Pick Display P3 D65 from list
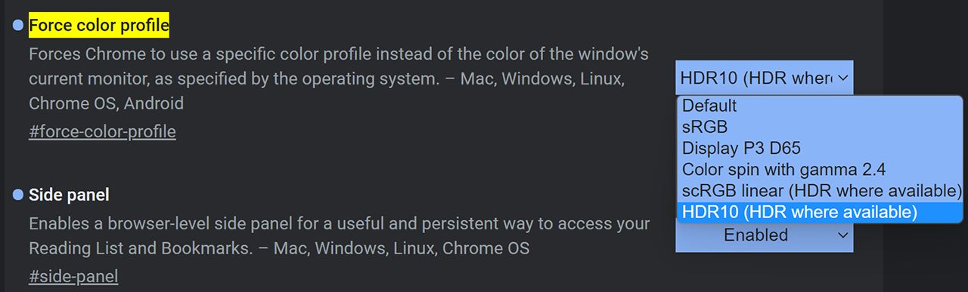Viewport: 968px width, 292px height. pos(820,148)
